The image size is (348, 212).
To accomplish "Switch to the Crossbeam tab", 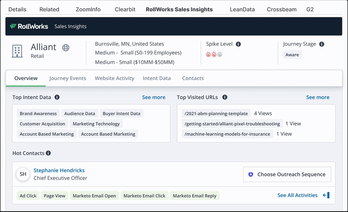I will coord(281,9).
